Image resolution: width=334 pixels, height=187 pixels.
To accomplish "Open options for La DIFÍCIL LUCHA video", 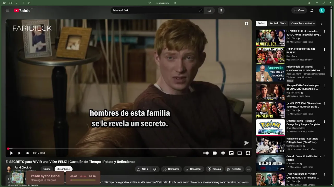I will pyautogui.click(x=324, y=32).
